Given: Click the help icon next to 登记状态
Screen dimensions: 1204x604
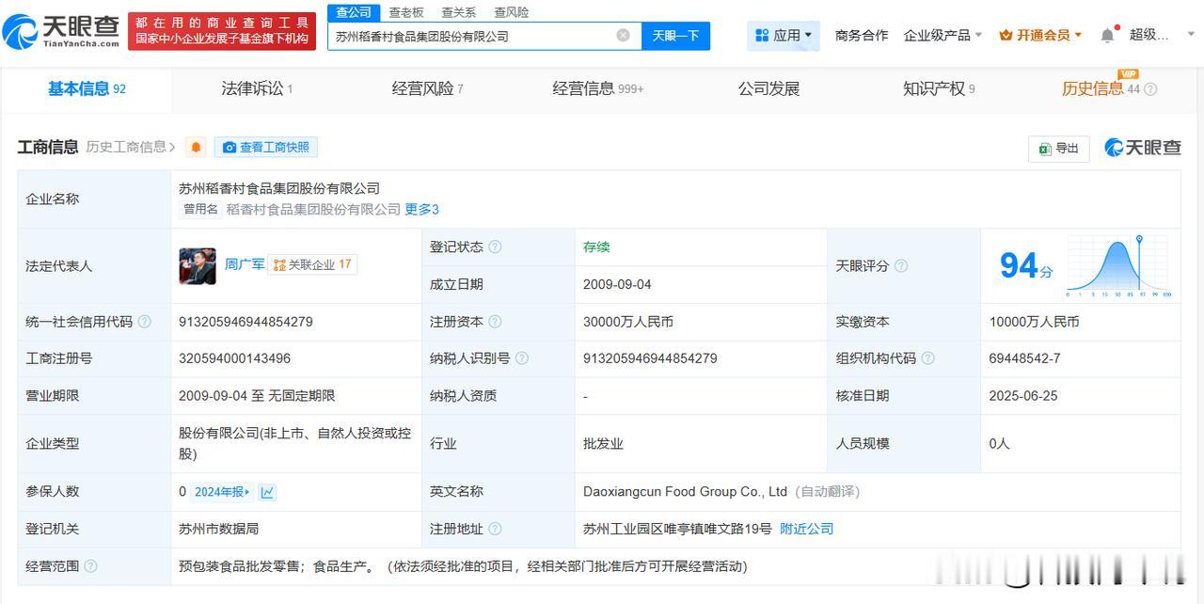Looking at the screenshot, I should pyautogui.click(x=495, y=247).
